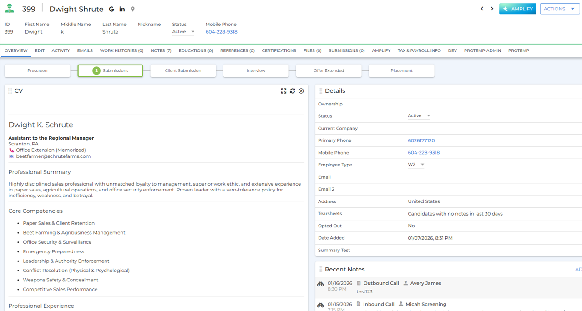Click tearsheet 'Candidates with no notes' text
The width and height of the screenshot is (582, 311).
(x=455, y=214)
